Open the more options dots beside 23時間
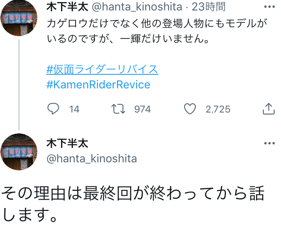281x227 pixels. click(269, 7)
